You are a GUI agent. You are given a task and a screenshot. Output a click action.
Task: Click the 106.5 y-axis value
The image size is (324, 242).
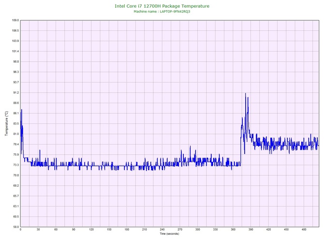pos(15,31)
